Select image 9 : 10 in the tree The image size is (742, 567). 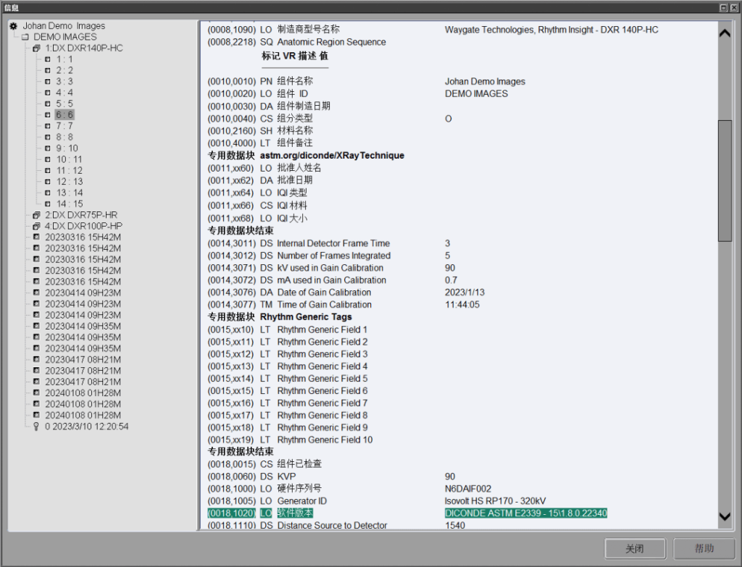67,148
